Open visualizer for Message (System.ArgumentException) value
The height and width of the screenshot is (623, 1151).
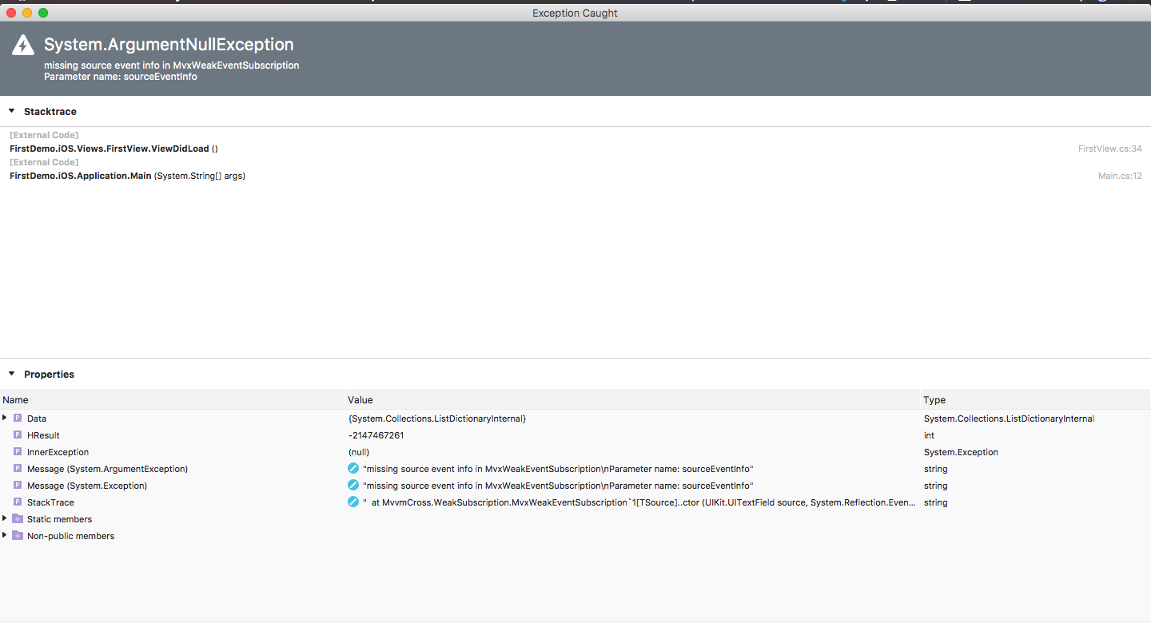[353, 468]
